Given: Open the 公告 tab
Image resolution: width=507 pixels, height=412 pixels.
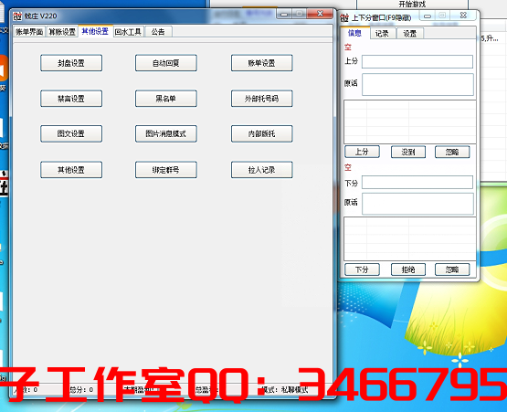Looking at the screenshot, I should [158, 32].
